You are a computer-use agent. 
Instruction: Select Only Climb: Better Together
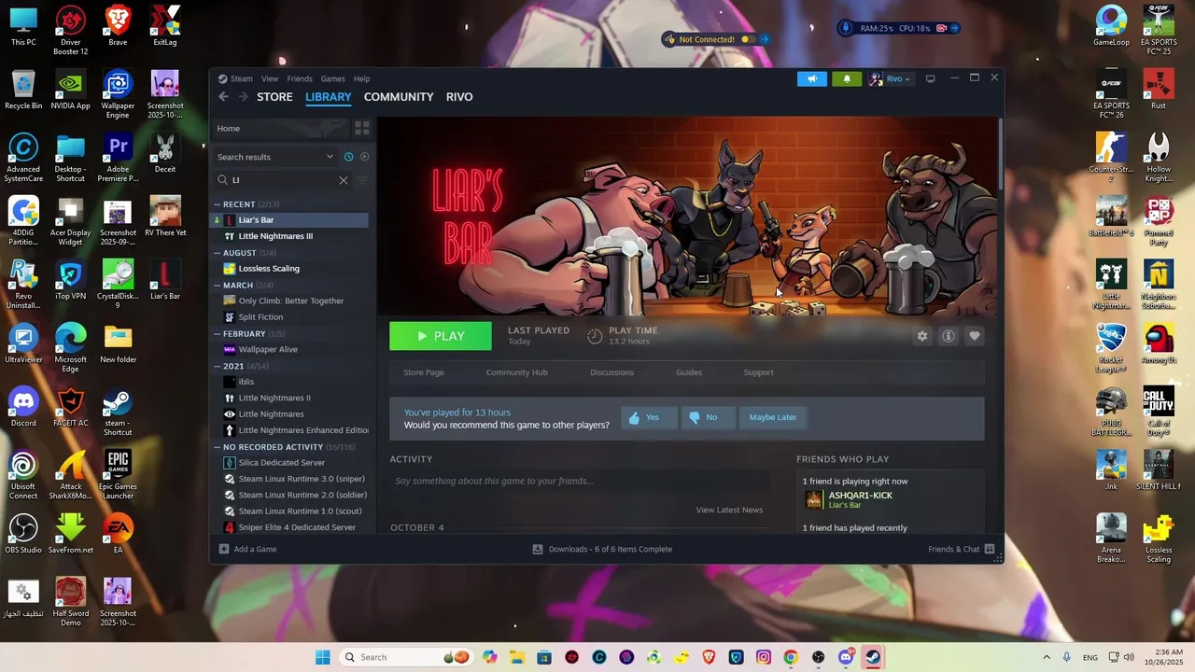pyautogui.click(x=291, y=301)
